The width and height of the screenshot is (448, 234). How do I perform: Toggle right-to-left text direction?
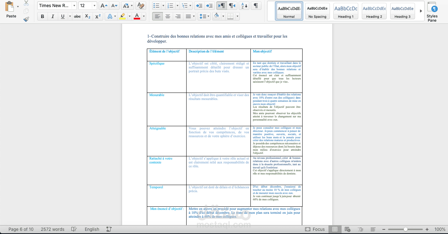[232, 6]
